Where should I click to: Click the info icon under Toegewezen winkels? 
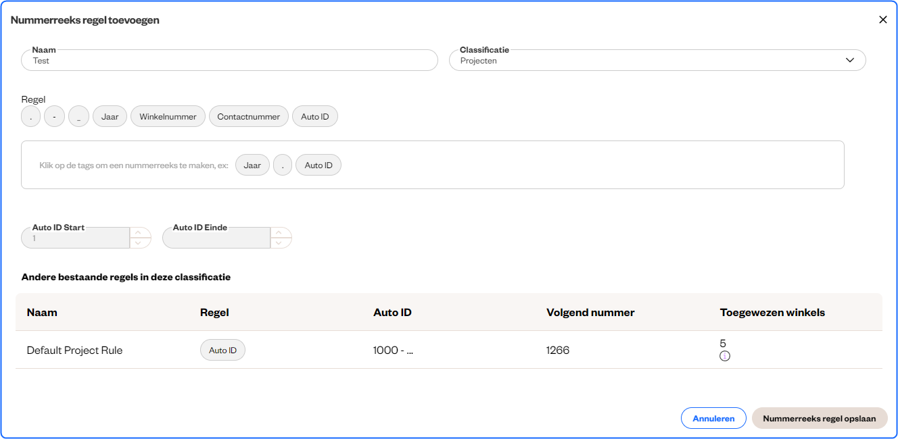pos(725,356)
